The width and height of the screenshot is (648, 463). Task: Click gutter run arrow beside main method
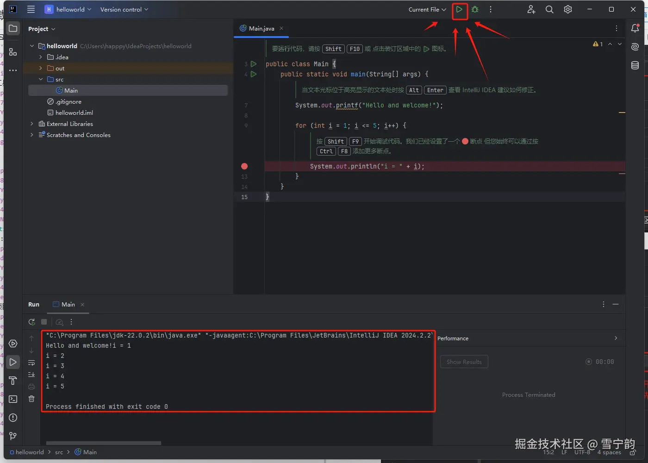254,74
